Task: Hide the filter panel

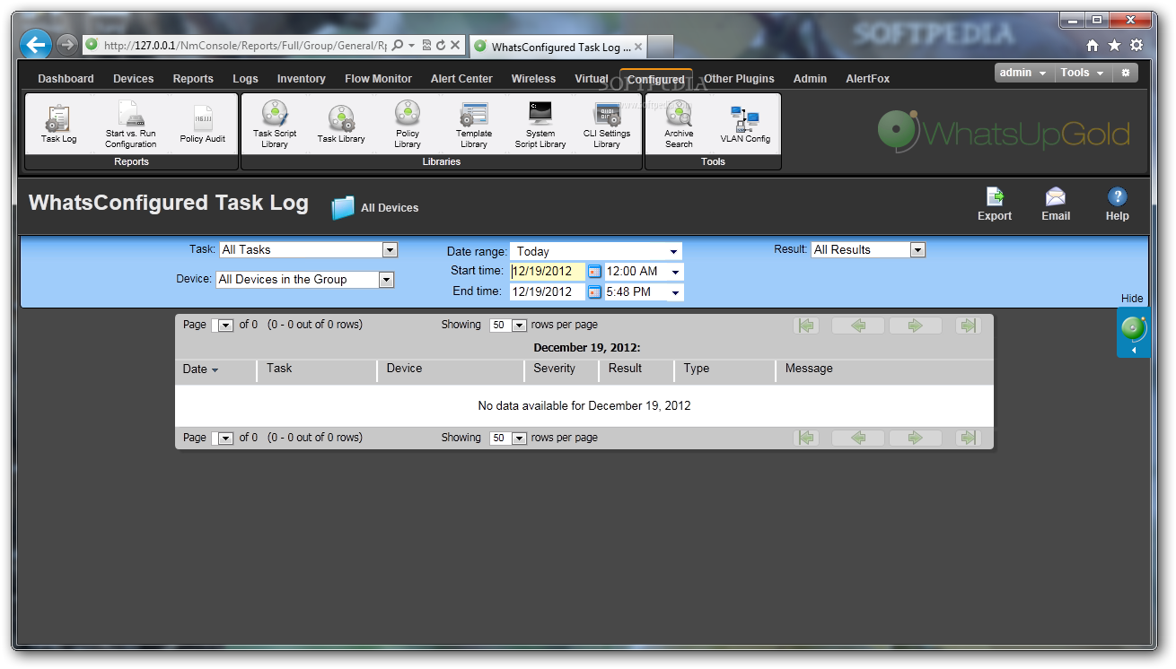Action: [x=1132, y=299]
